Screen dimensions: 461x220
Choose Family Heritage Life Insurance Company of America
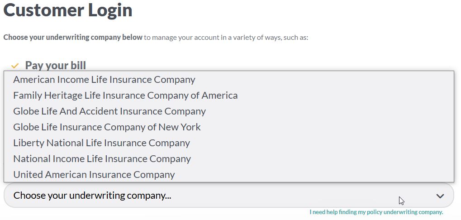coord(125,96)
